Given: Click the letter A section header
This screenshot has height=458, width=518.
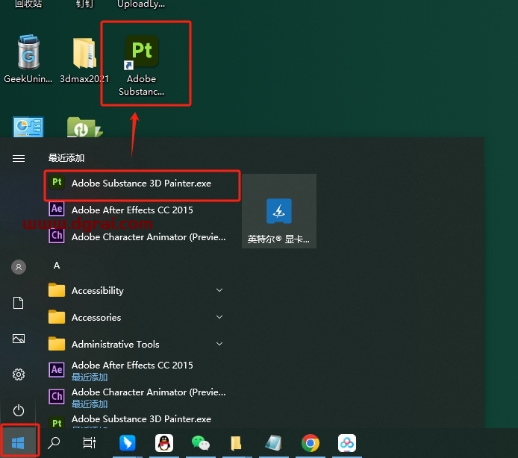Looking at the screenshot, I should [x=57, y=266].
